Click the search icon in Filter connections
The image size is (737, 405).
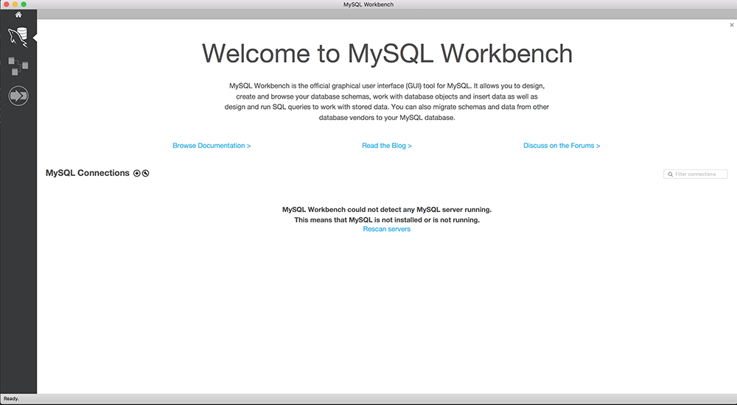[x=670, y=175]
